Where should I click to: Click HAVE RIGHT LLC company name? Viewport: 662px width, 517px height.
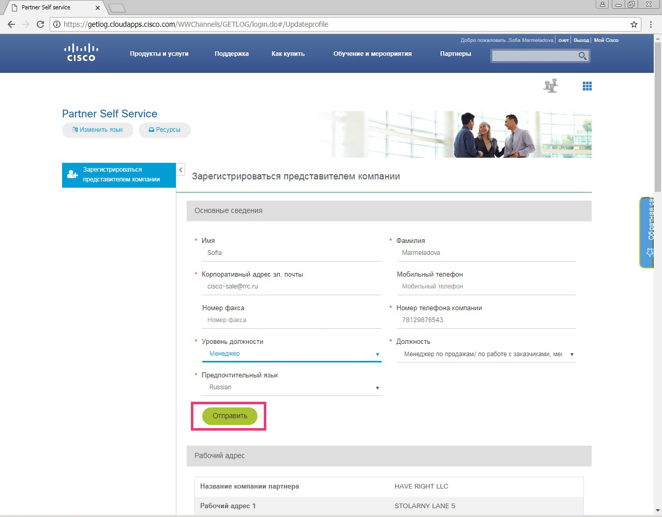[422, 486]
